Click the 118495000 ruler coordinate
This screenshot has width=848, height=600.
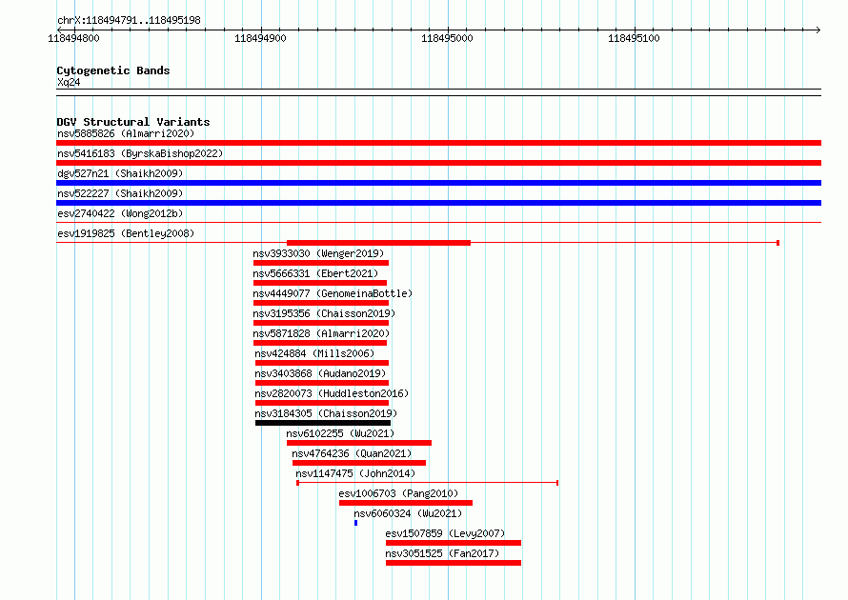click(447, 38)
